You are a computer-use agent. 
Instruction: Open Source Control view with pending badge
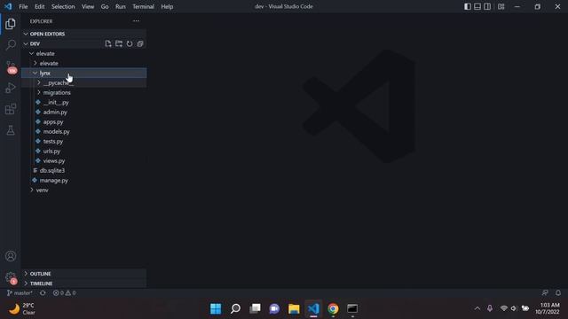(11, 67)
